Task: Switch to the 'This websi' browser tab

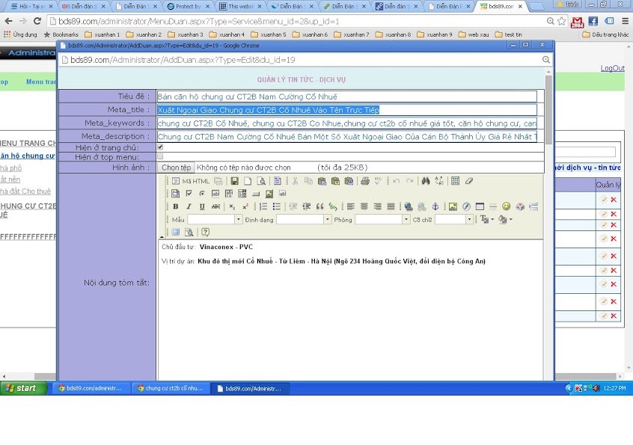Action: (x=239, y=7)
